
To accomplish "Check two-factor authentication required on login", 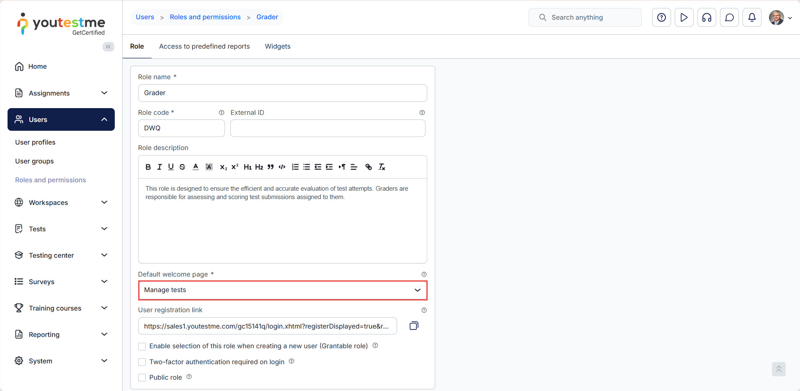I will tap(142, 362).
